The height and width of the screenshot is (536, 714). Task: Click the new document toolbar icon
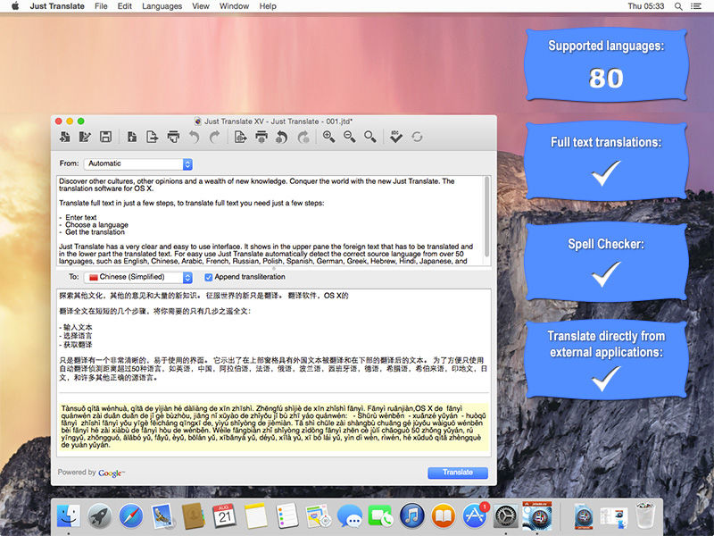coord(64,137)
